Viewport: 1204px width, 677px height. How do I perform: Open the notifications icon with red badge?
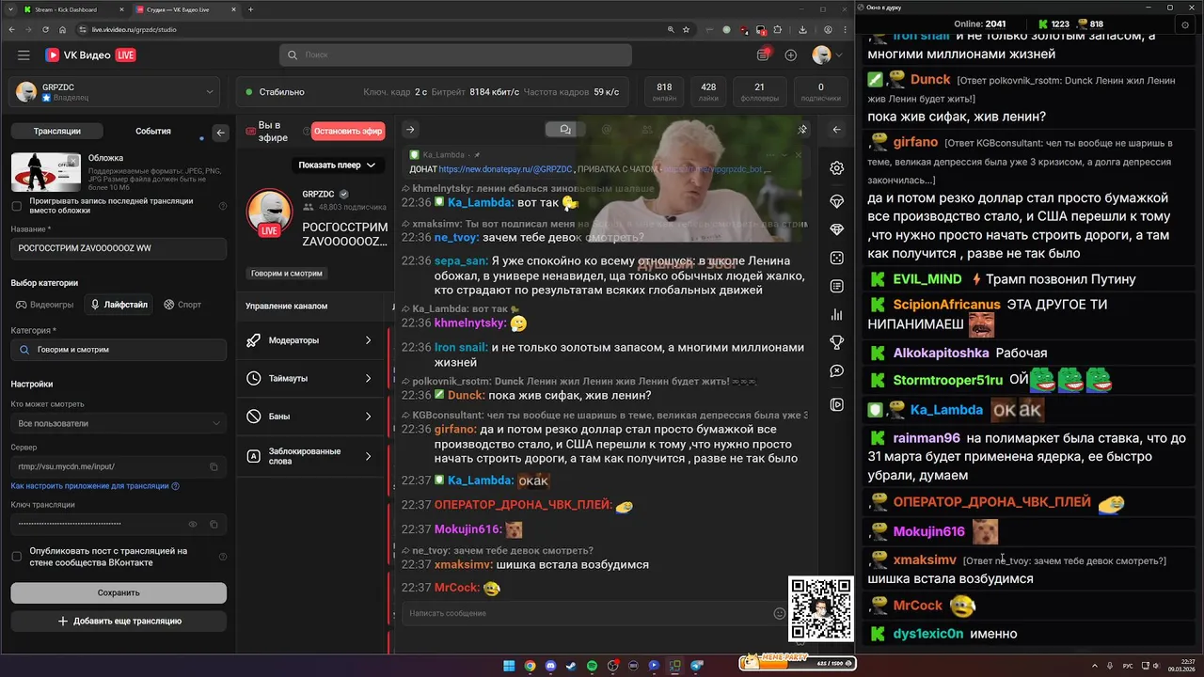point(764,55)
